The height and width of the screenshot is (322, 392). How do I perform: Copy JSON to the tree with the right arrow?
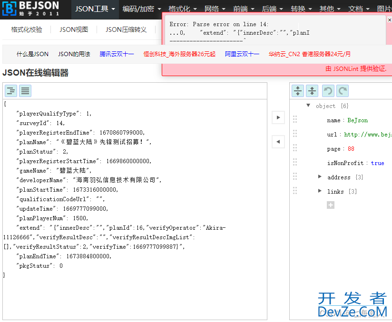click(278, 117)
